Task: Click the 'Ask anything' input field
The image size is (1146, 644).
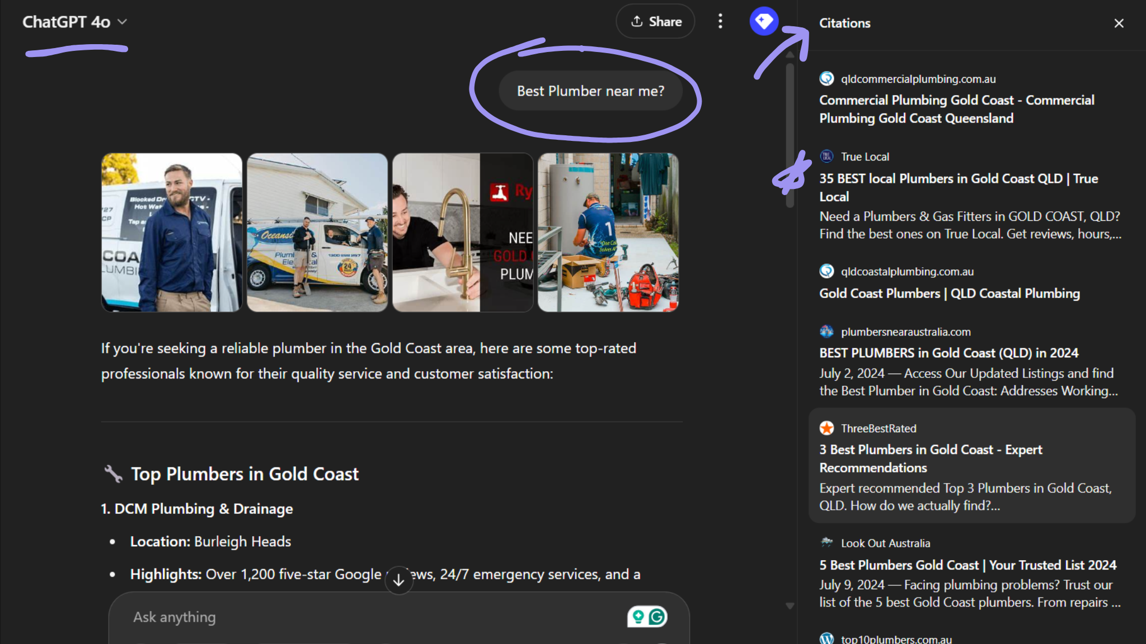Action: (x=336, y=617)
